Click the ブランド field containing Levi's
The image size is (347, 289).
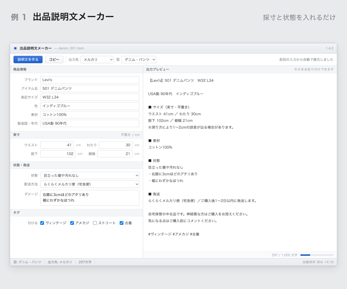[x=90, y=80]
